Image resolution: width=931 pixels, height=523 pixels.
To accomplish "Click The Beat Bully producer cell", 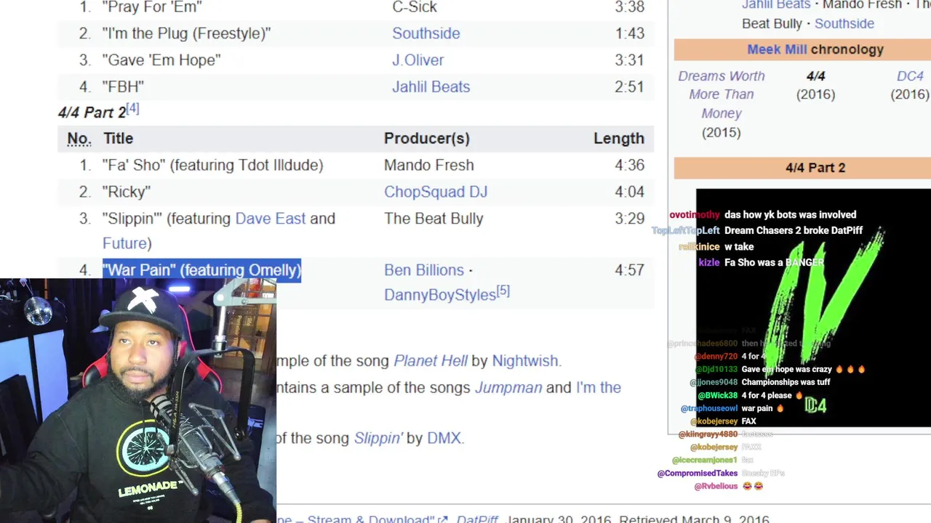I will [x=433, y=219].
